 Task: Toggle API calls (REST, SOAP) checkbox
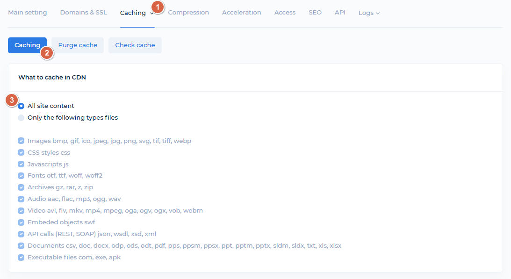[x=21, y=234]
